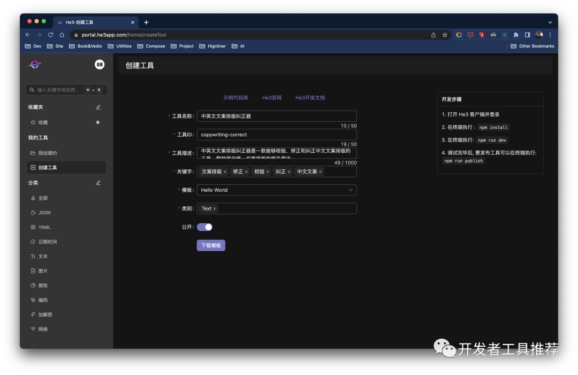The width and height of the screenshot is (578, 375).
Task: Remove the 文案排版 keyword tag
Action: pos(225,172)
